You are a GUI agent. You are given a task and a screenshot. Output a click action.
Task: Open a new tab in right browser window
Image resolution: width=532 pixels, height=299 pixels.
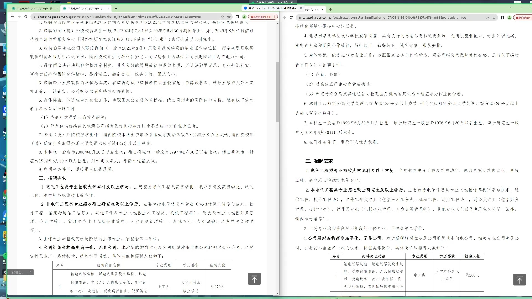click(x=330, y=9)
